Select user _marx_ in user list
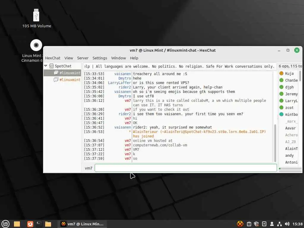 [291, 121]
